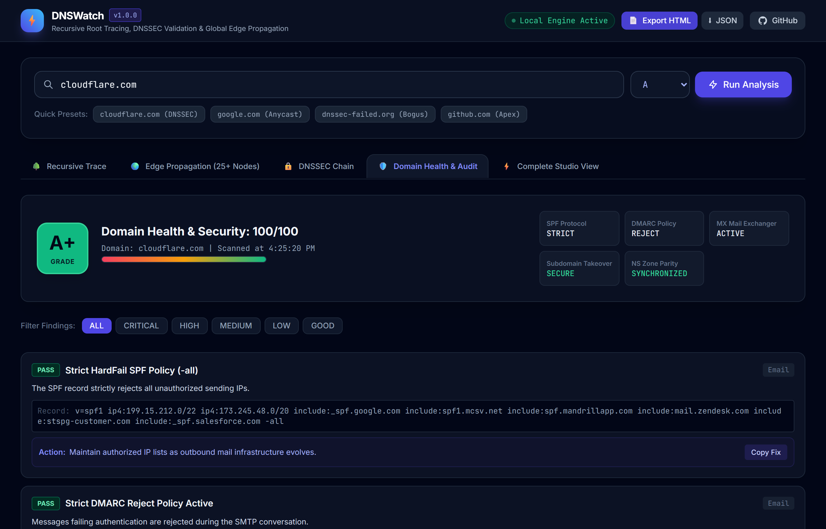This screenshot has height=529, width=826.
Task: Click the NS Zone Parity SYNCHRONIZED card
Action: [x=664, y=268]
